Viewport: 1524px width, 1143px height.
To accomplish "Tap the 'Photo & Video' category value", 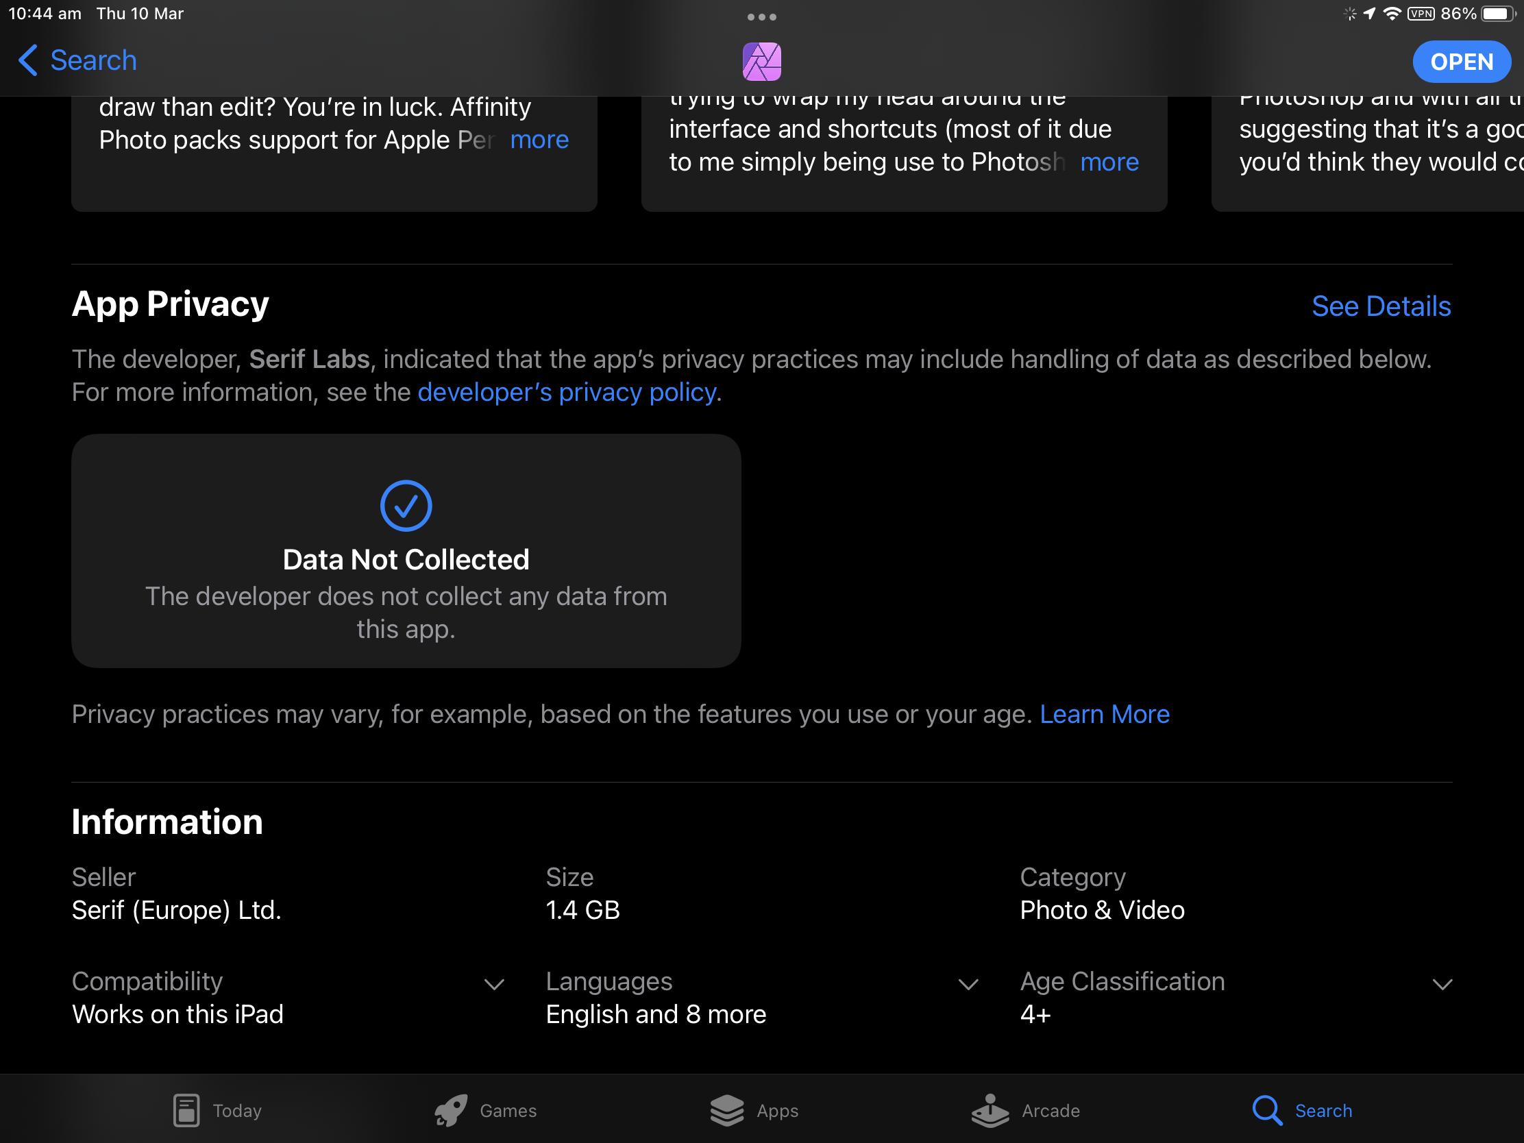I will tap(1103, 910).
